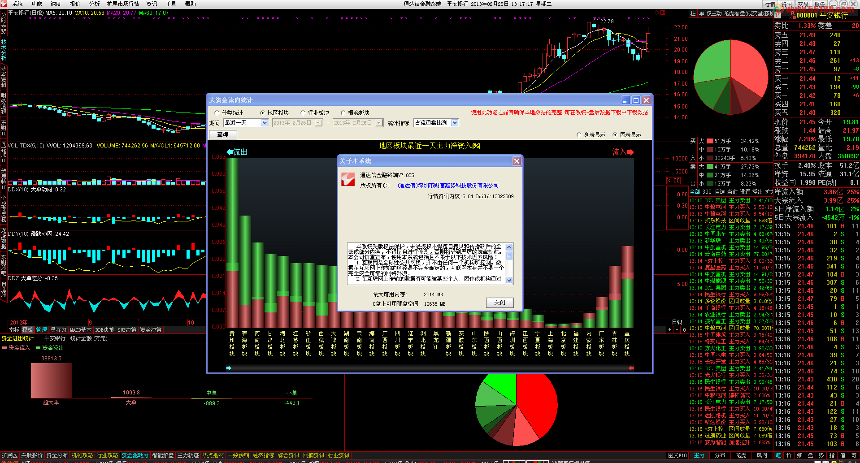Click the scroll-down arrow in the About dialog text box
This screenshot has height=463, width=860.
(509, 280)
